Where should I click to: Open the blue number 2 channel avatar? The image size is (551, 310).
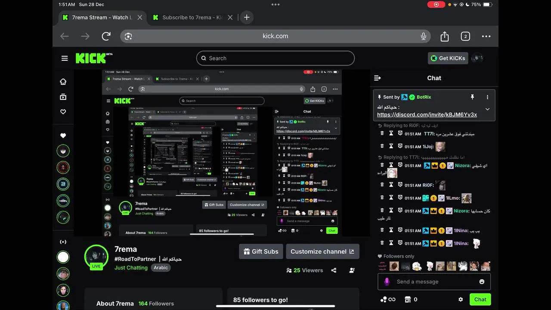(63, 184)
